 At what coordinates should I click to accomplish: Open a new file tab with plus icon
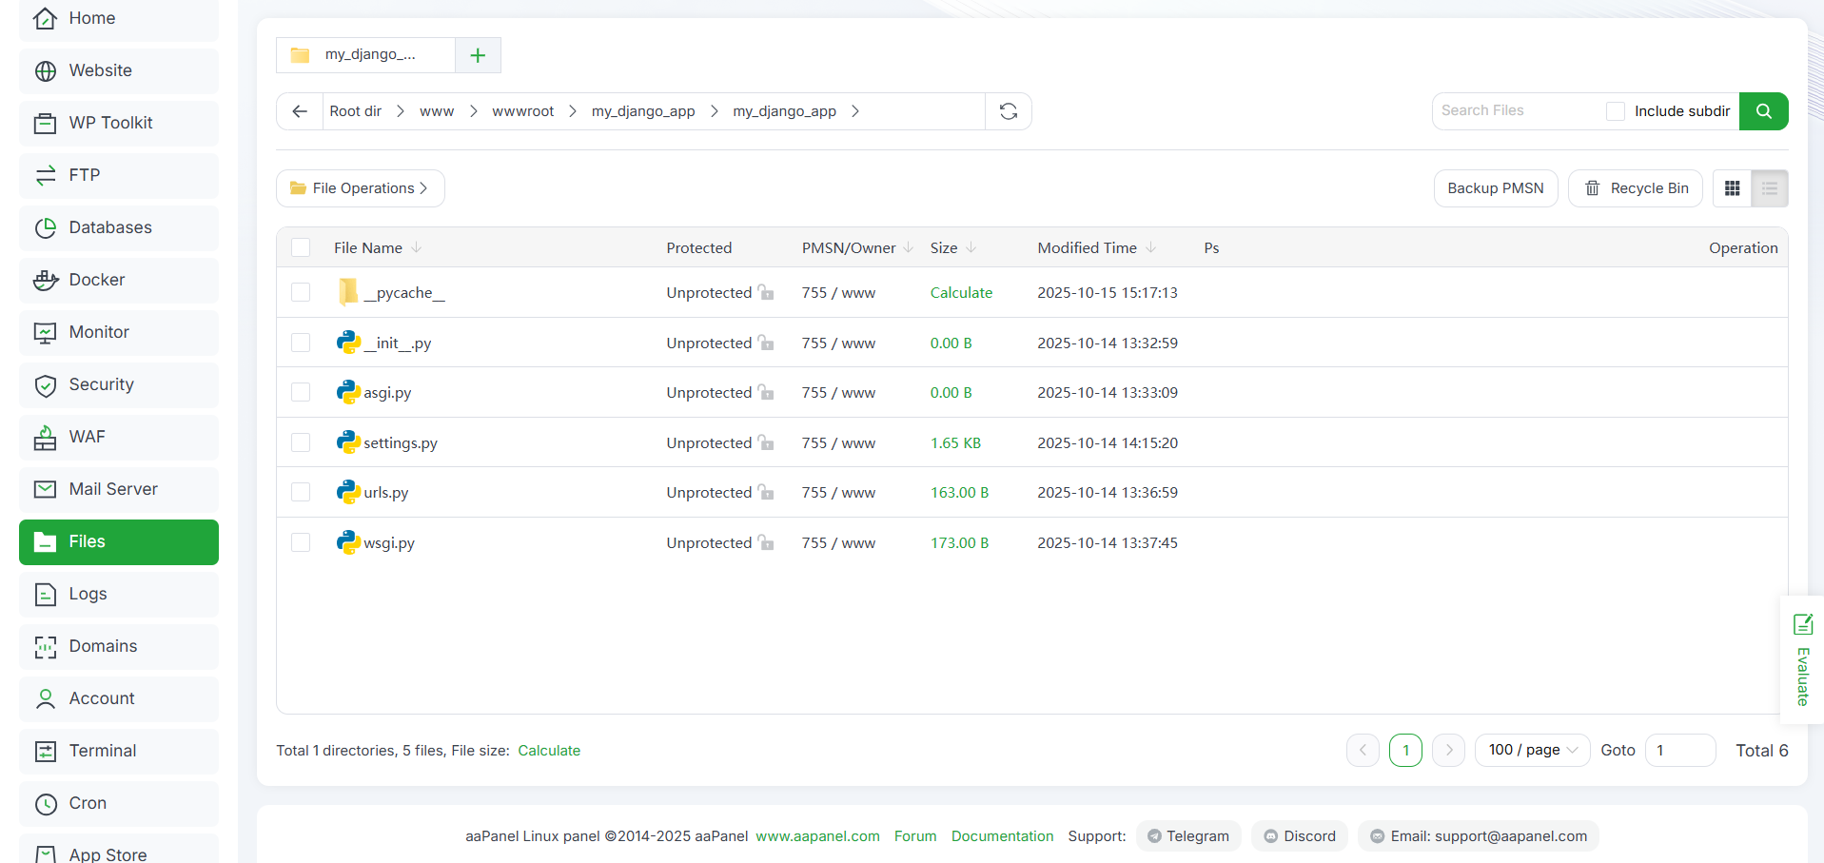tap(478, 55)
